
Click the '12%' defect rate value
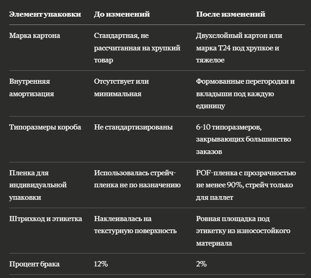coord(101,264)
